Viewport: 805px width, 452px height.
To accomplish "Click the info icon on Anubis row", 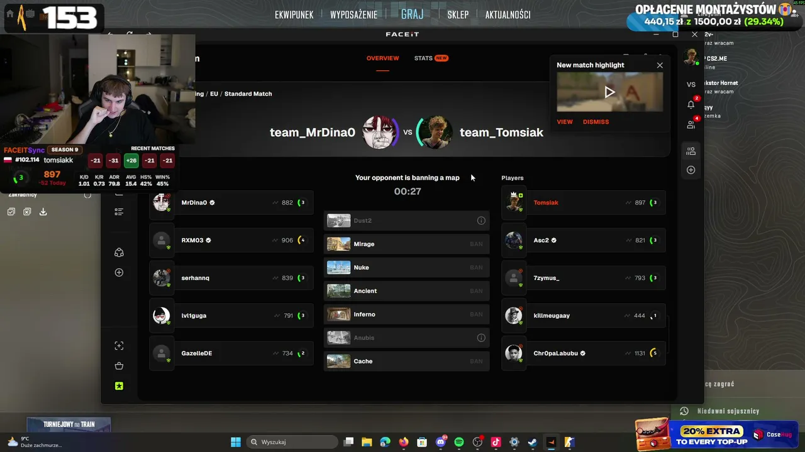I will tap(481, 338).
